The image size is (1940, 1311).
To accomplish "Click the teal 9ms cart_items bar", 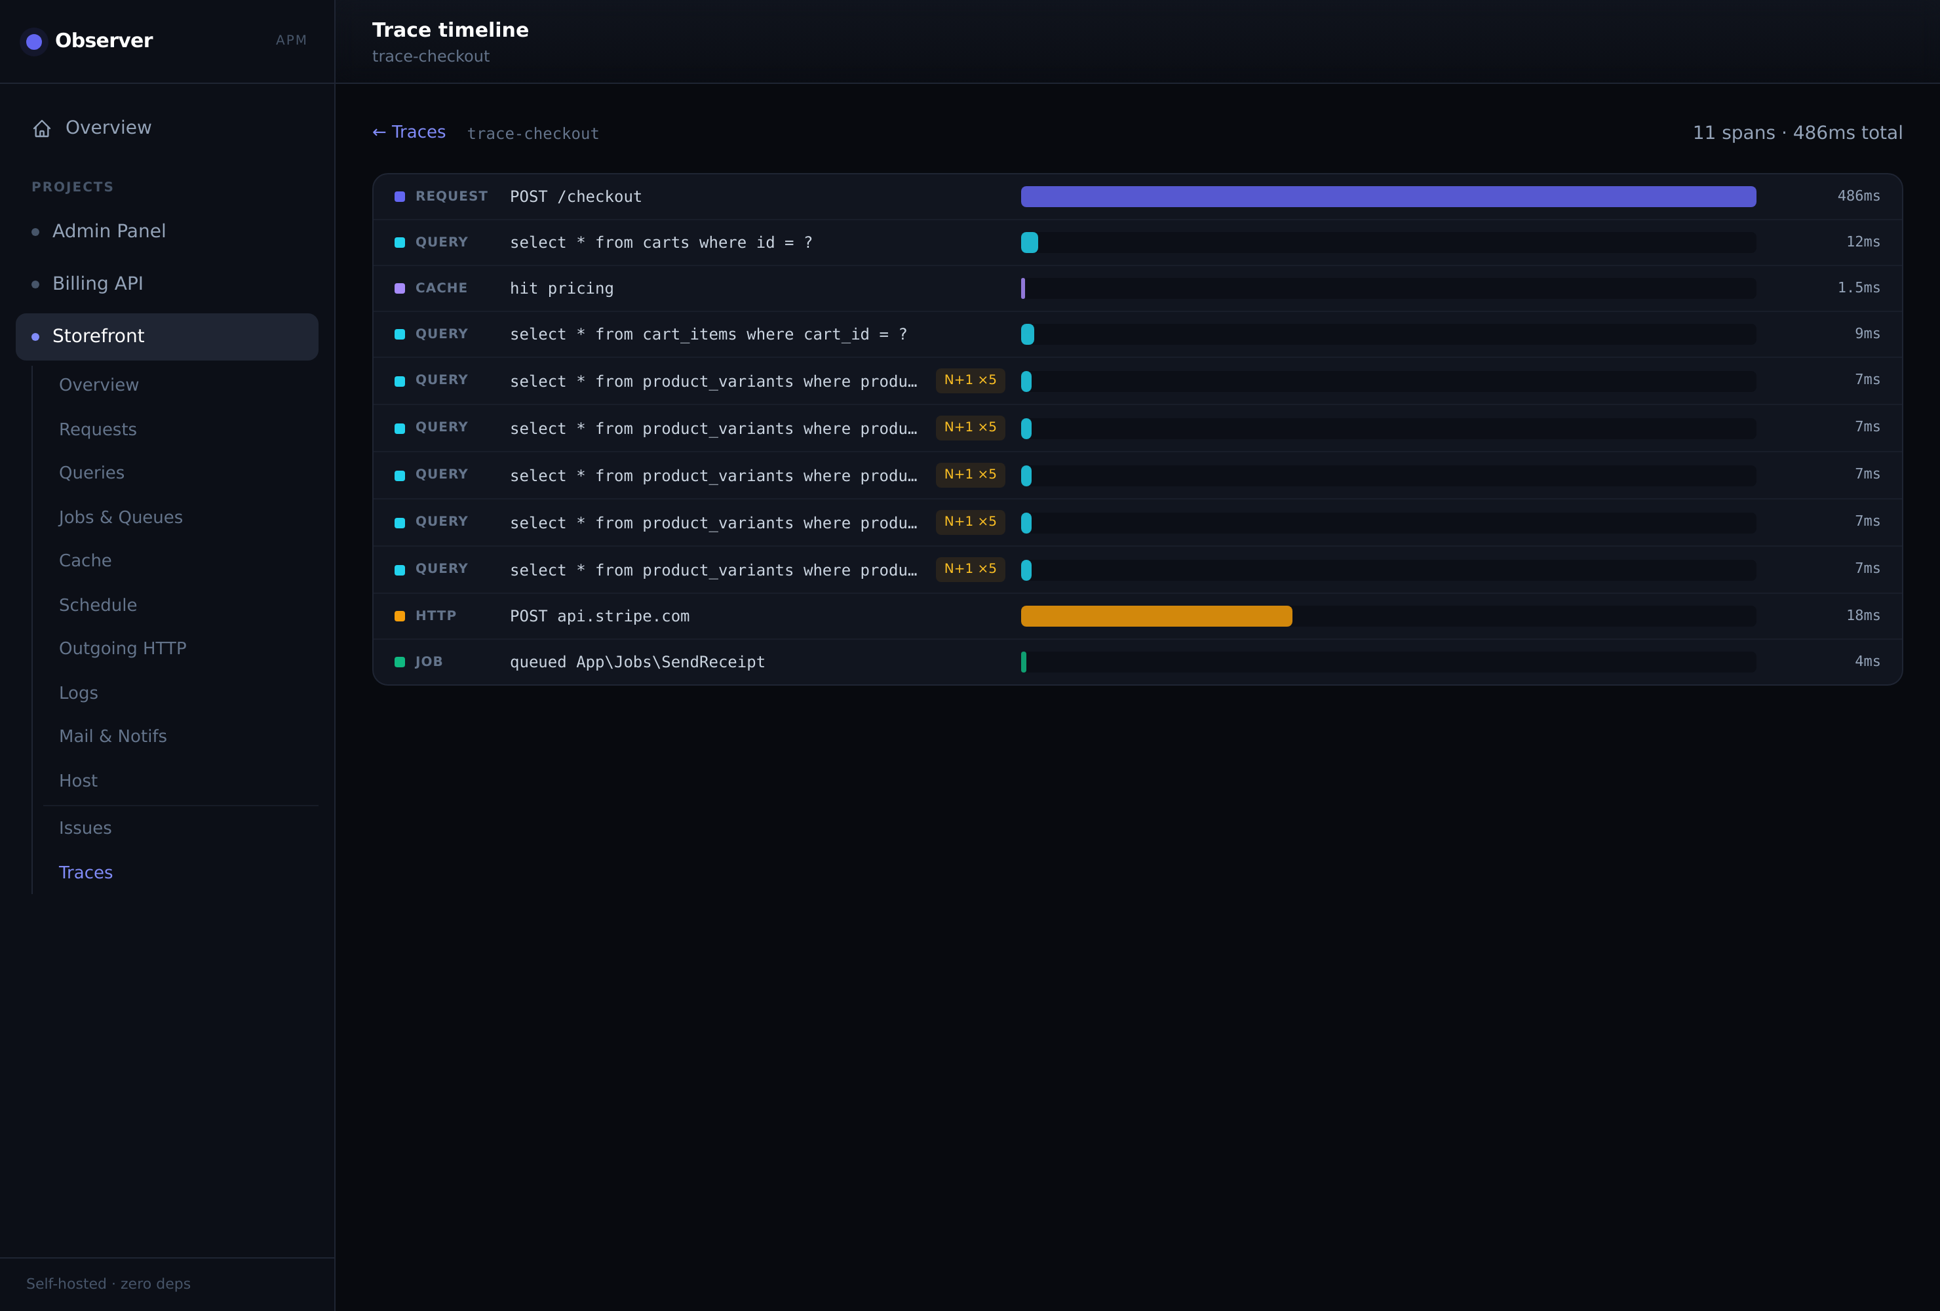I will point(1028,334).
